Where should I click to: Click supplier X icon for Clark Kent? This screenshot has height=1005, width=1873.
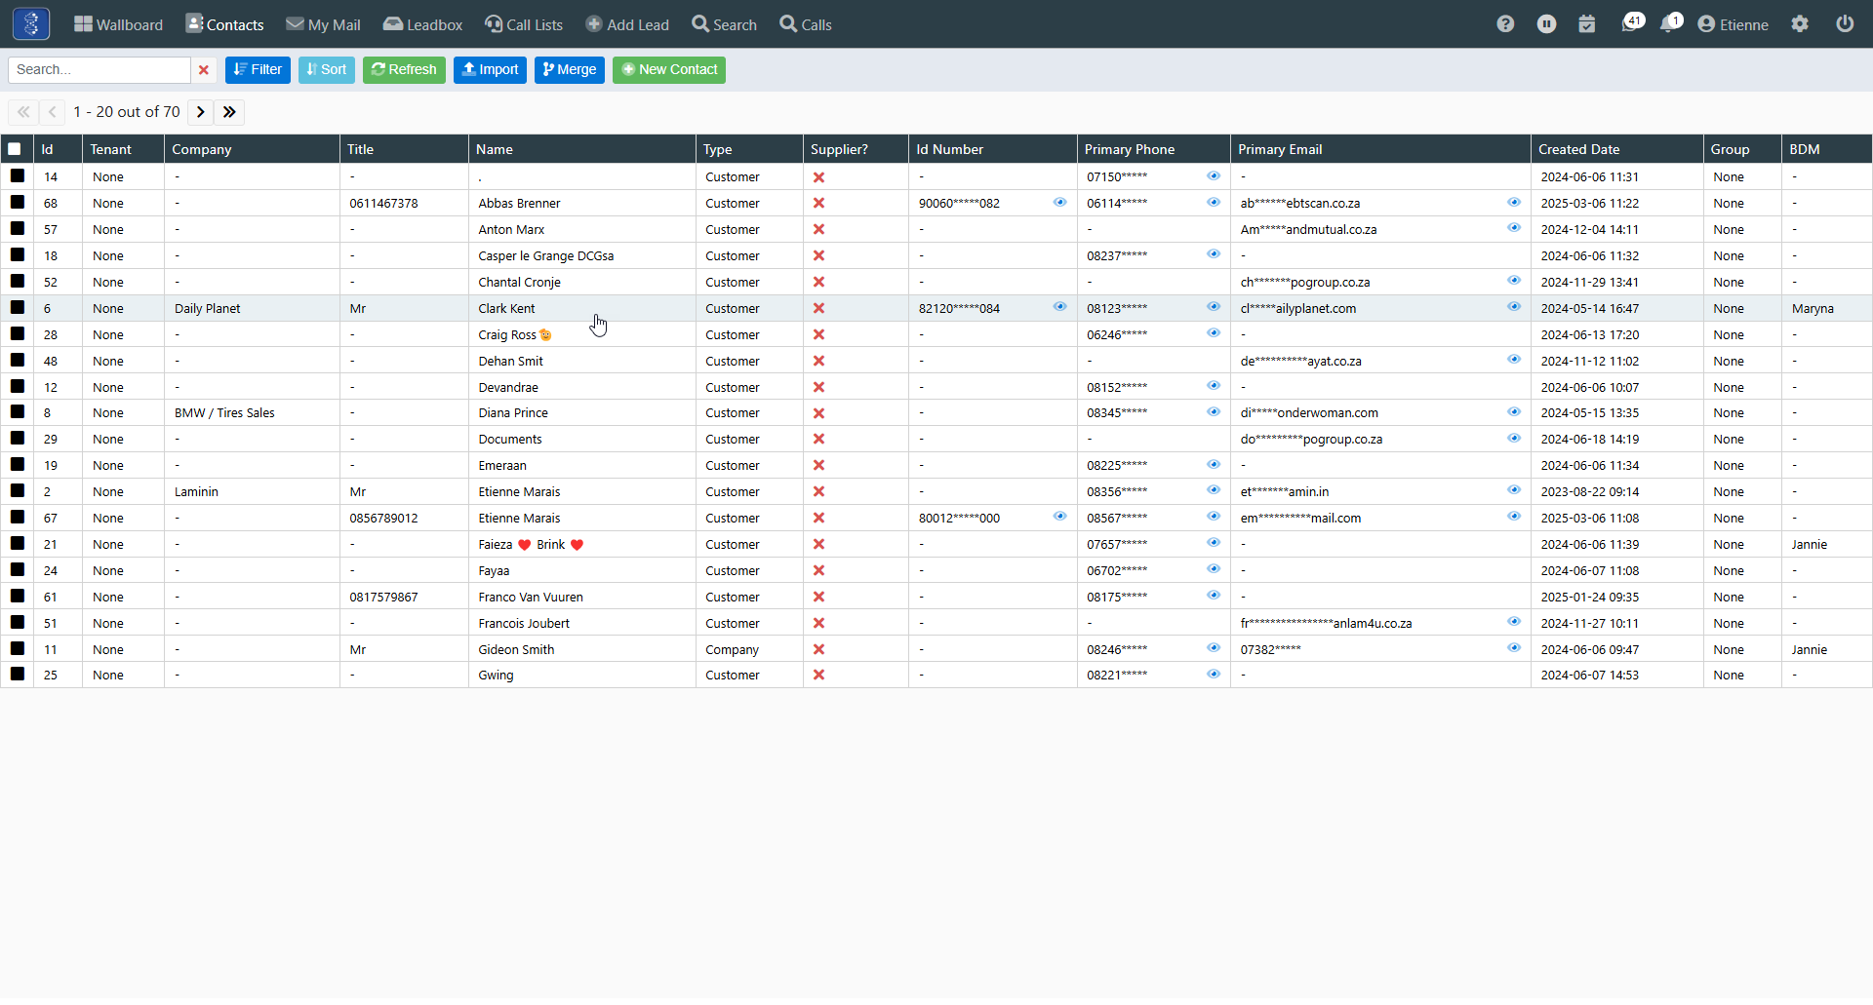click(x=819, y=309)
